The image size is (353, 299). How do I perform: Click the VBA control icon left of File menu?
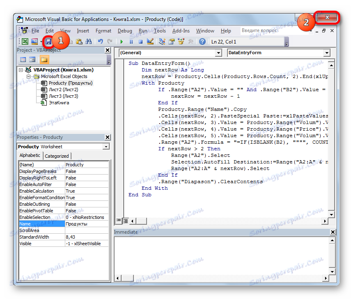point(24,30)
